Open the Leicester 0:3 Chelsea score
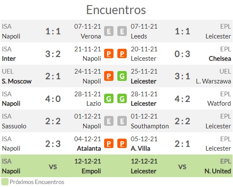 click(182, 54)
